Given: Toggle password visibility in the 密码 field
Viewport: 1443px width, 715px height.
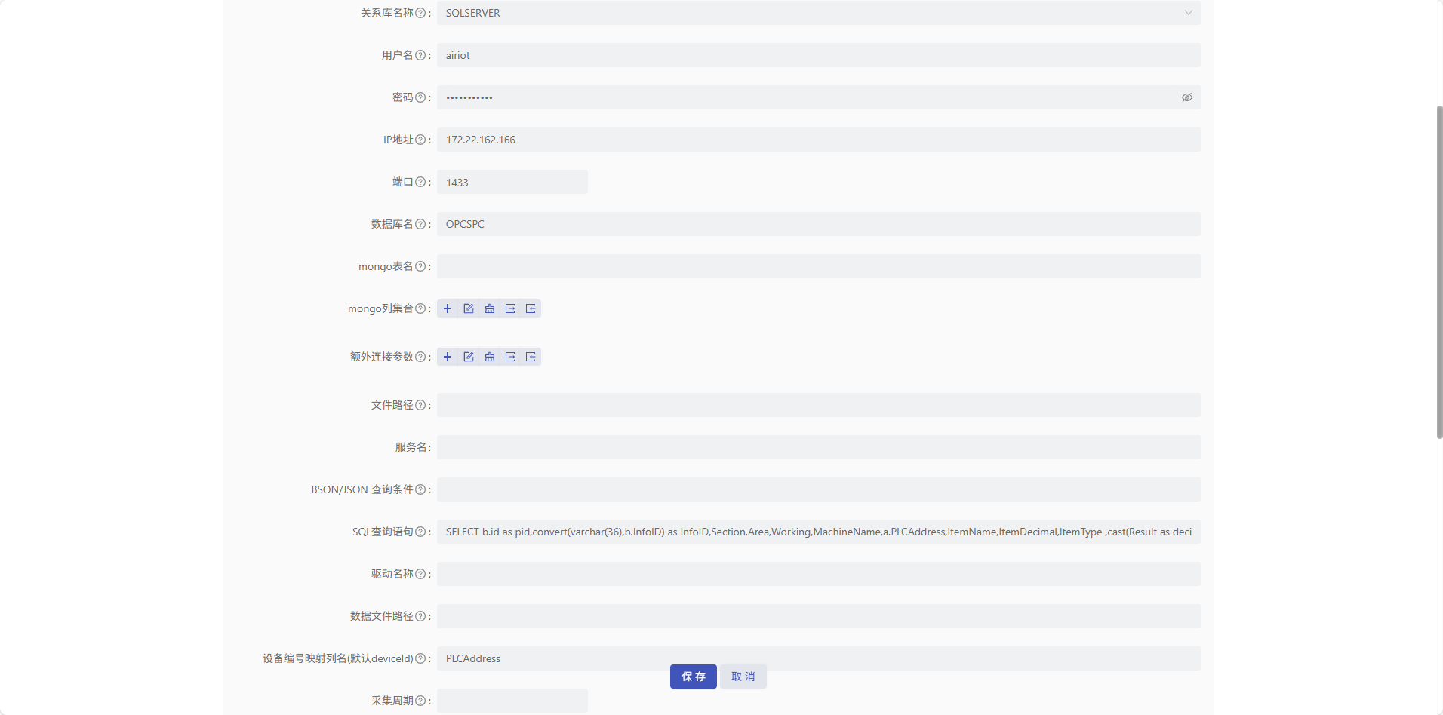Looking at the screenshot, I should (1186, 97).
